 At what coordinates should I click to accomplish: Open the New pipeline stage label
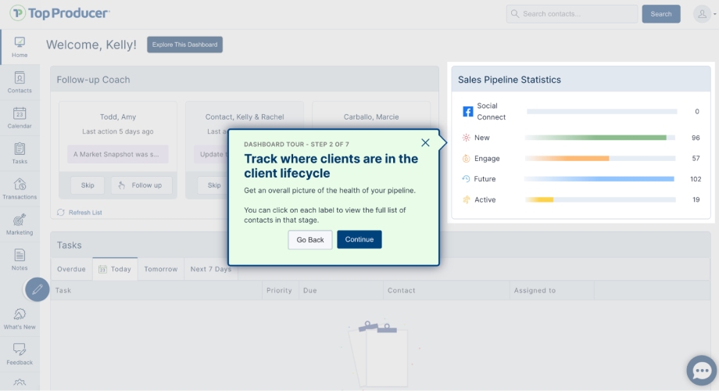pos(481,138)
